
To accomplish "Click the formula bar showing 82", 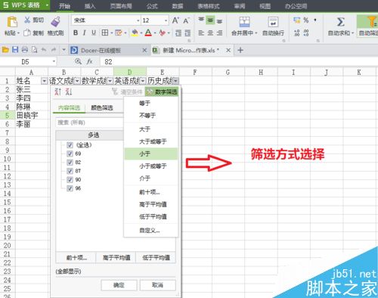I will 238,61.
